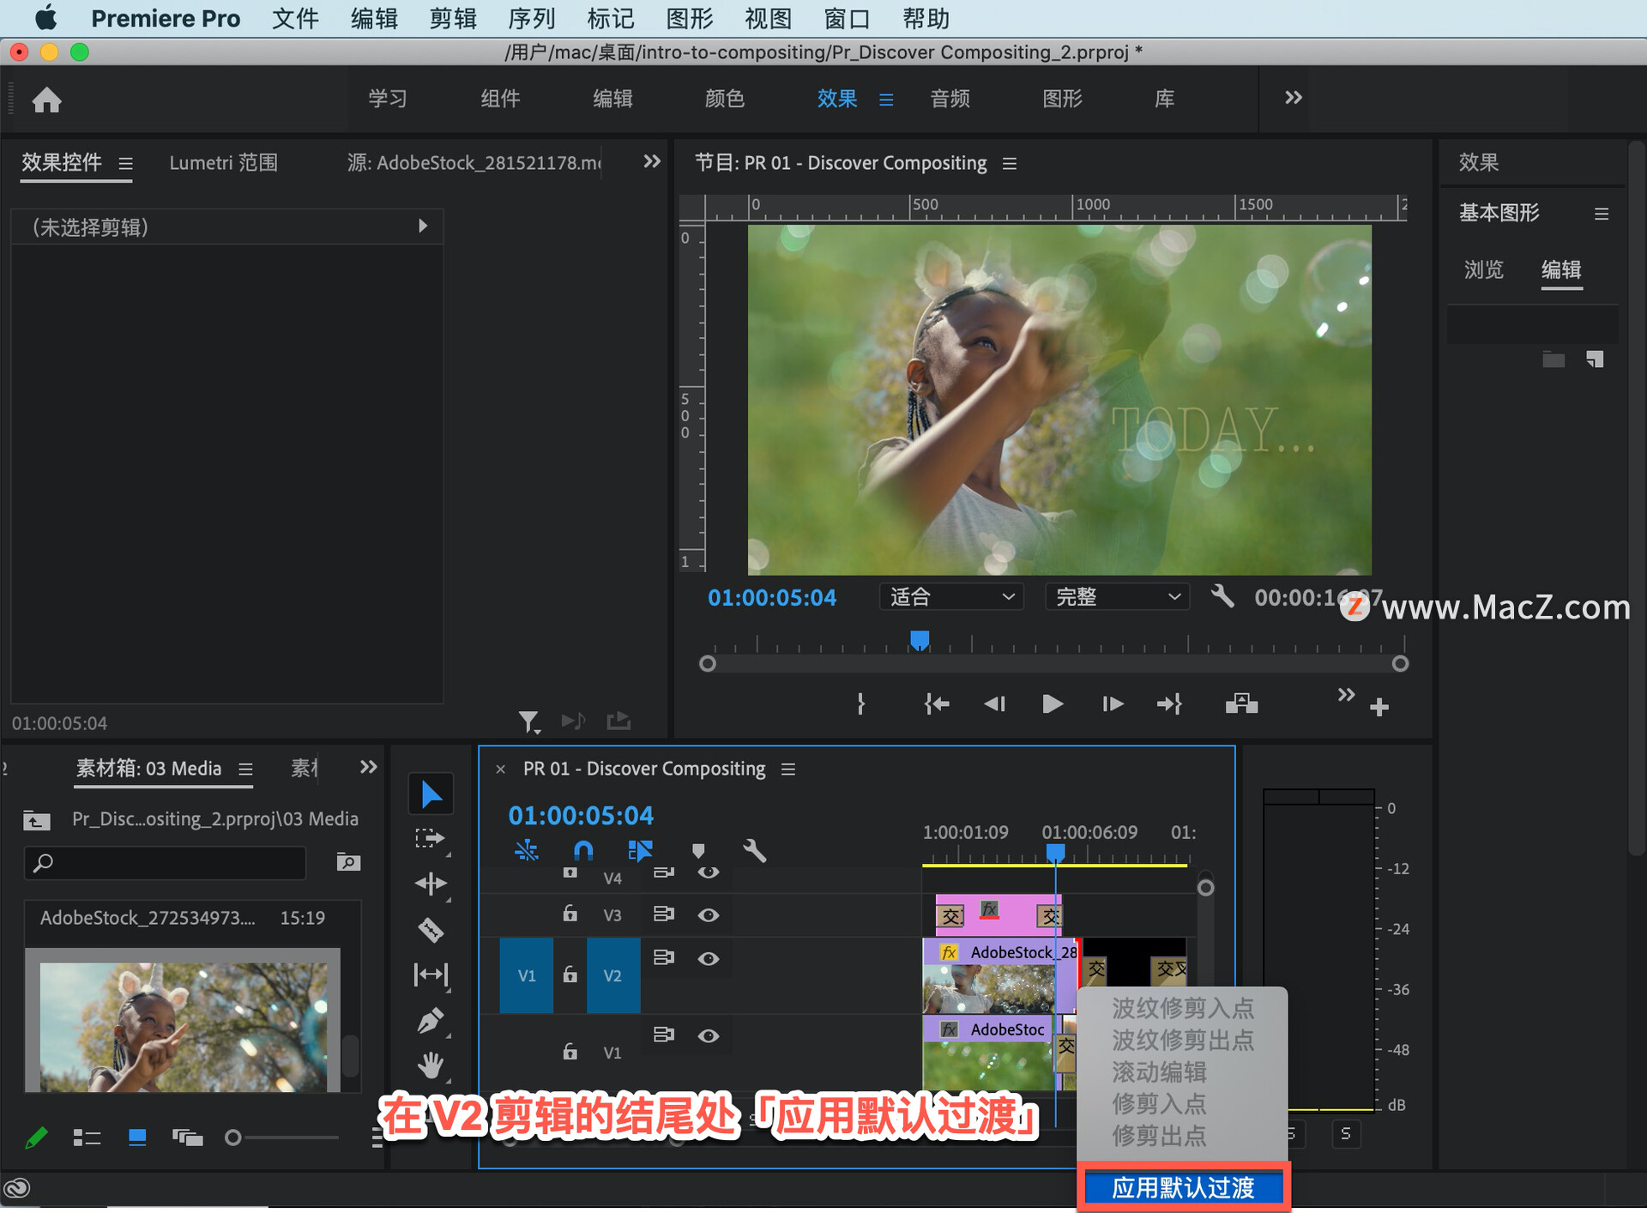Go up one folder in Media bin
Screen dimensions: 1647x1213
36,820
